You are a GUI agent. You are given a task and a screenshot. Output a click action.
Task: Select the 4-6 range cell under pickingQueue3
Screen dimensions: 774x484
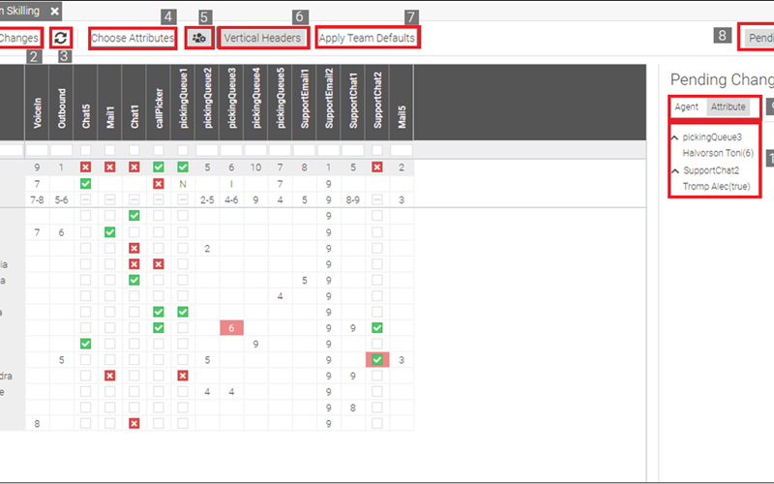pyautogui.click(x=231, y=200)
